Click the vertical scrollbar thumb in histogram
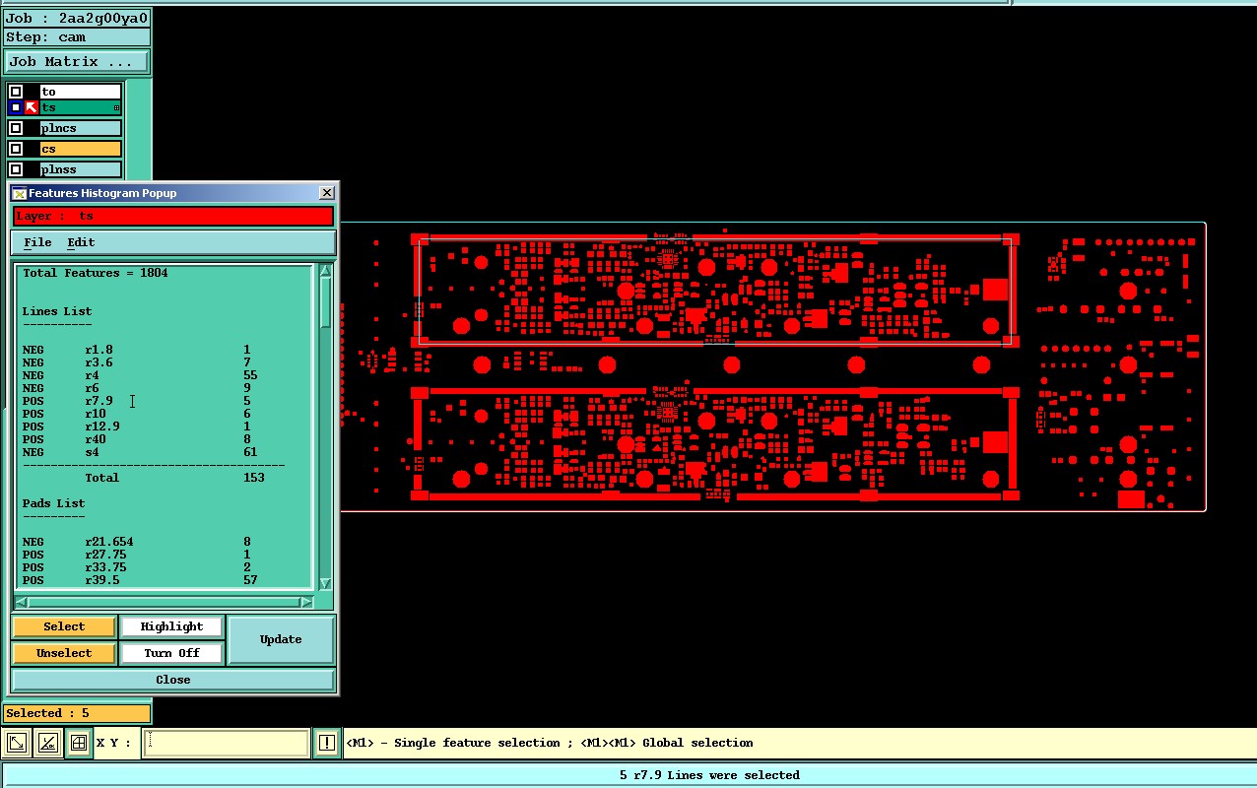1257x788 pixels. point(326,304)
